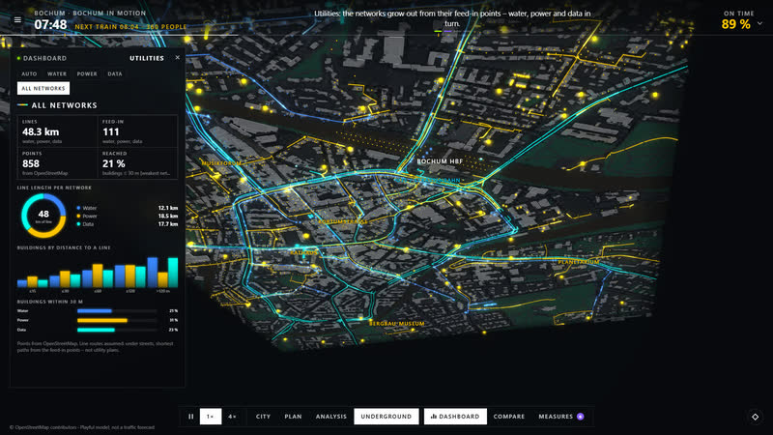Expand the ON TIME chevron
Screen dimensions: 773x435
tap(759, 23)
